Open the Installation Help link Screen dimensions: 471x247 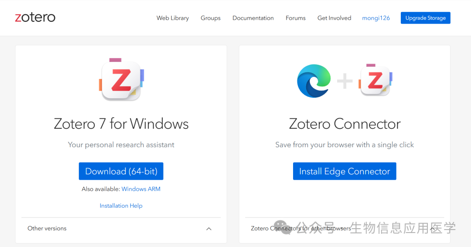pyautogui.click(x=121, y=206)
